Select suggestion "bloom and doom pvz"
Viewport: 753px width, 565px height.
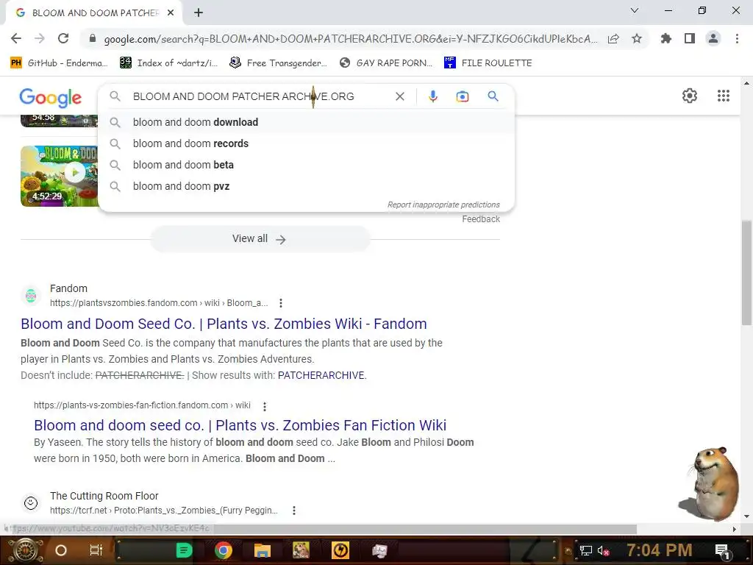(307, 186)
